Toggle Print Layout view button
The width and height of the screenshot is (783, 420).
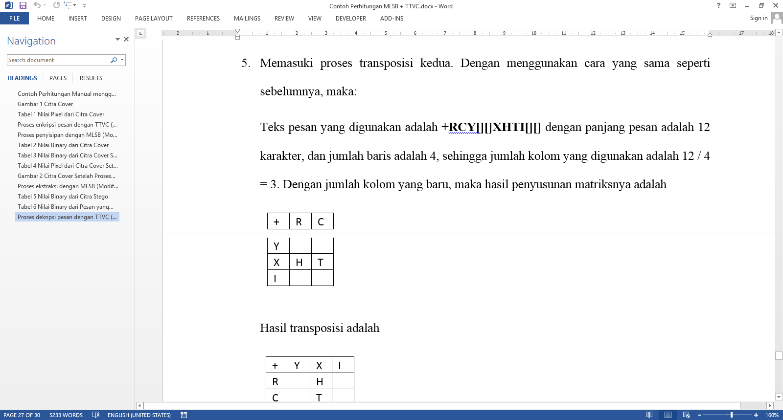pyautogui.click(x=668, y=415)
